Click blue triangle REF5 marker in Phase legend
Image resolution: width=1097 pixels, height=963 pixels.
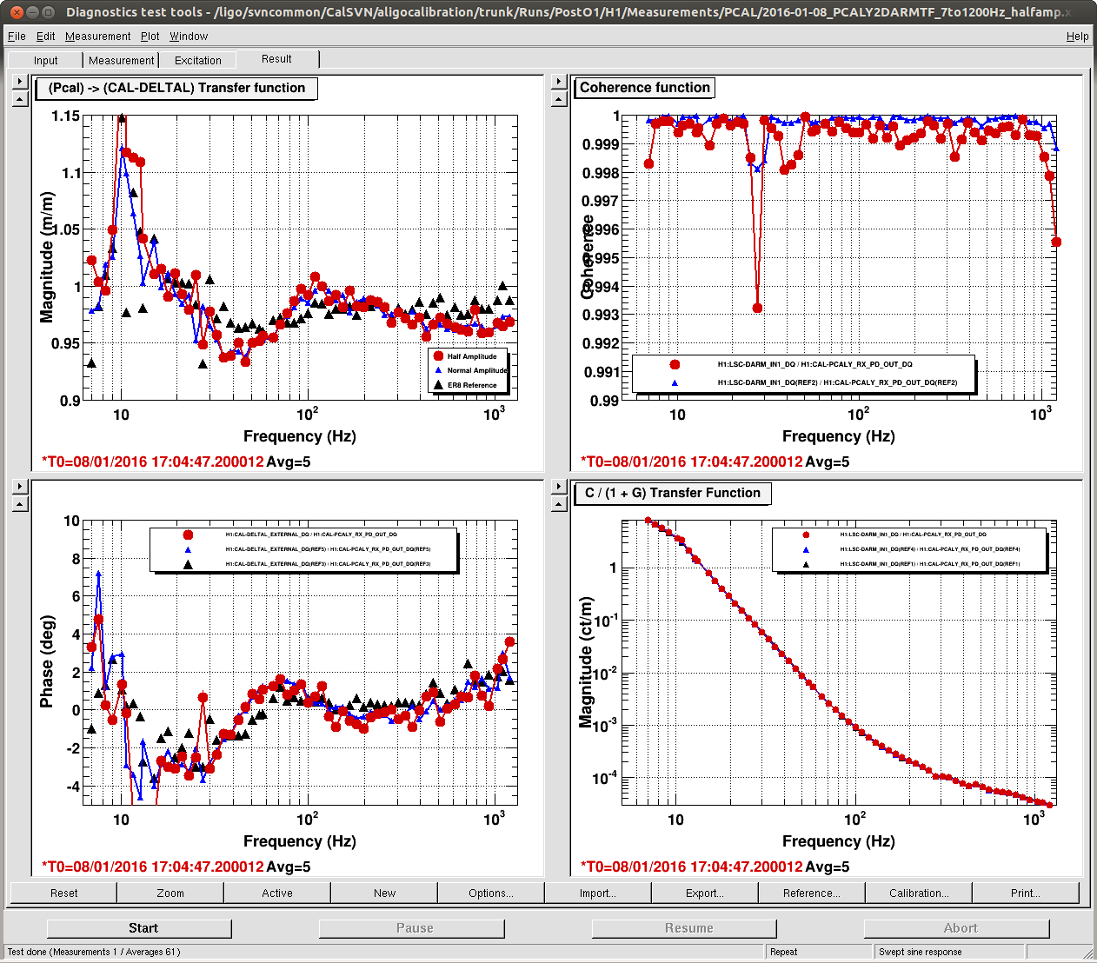(x=188, y=549)
